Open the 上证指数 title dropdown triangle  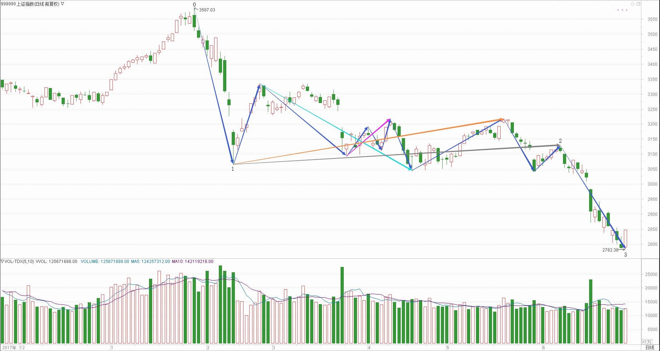(63, 4)
